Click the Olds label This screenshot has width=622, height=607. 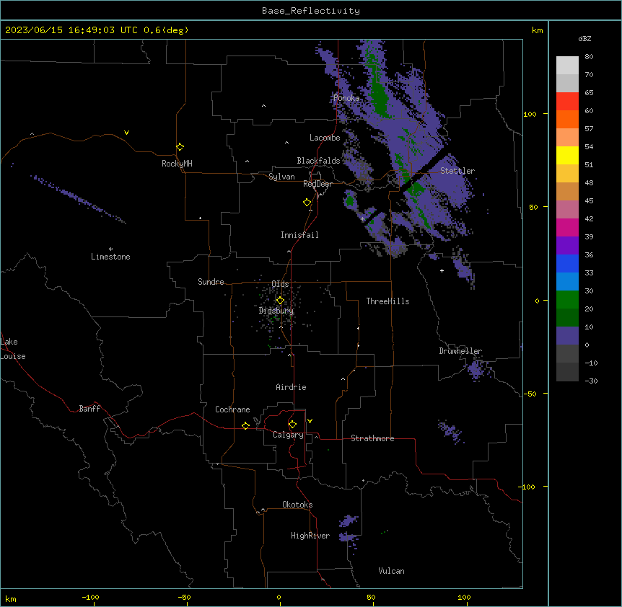[x=280, y=284]
